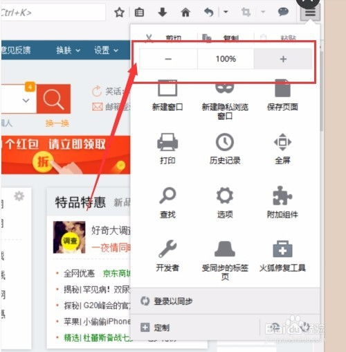Screen dimensions: 346x352
Task: Open the chat bubble icon
Action: tap(283, 12)
